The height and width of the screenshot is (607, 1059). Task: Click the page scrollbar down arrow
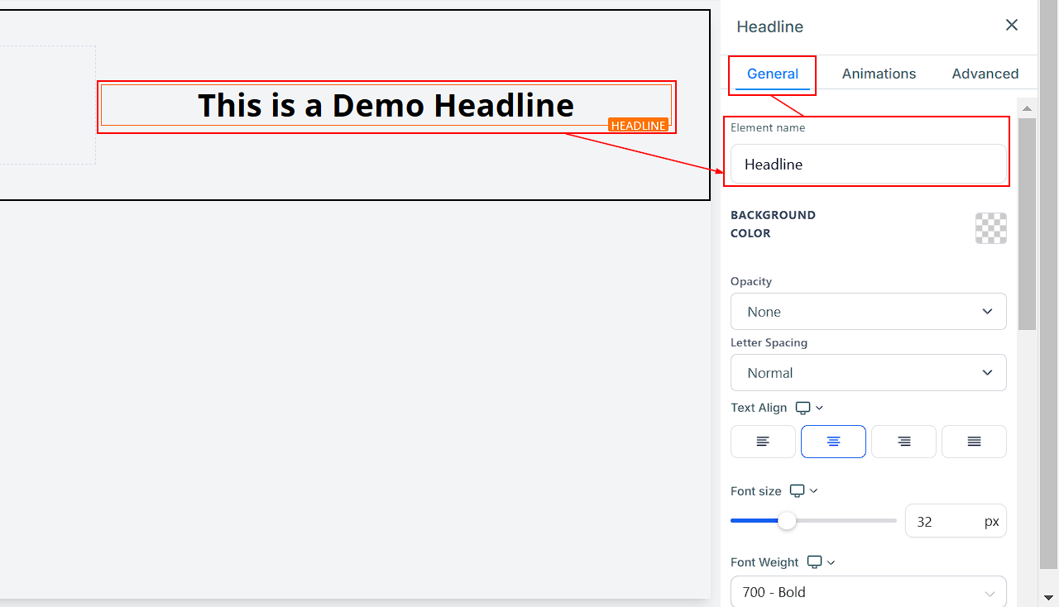click(1048, 596)
